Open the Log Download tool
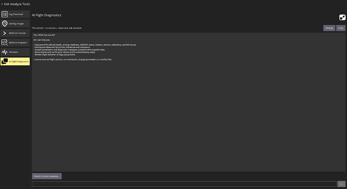 [x=15, y=14]
